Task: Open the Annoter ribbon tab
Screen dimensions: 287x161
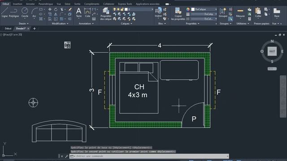Action: pyautogui.click(x=30, y=4)
